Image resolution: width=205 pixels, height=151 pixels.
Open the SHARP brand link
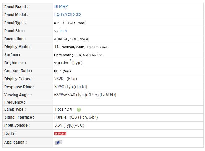tap(61, 6)
